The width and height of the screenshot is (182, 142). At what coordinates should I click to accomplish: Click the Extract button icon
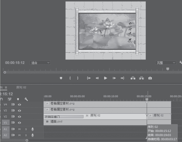click(141, 78)
